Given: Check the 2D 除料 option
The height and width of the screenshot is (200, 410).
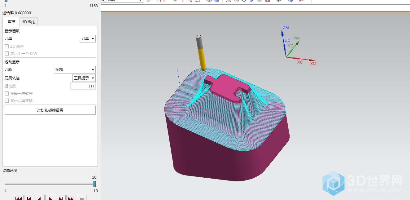Looking at the screenshot, I should coord(7,47).
